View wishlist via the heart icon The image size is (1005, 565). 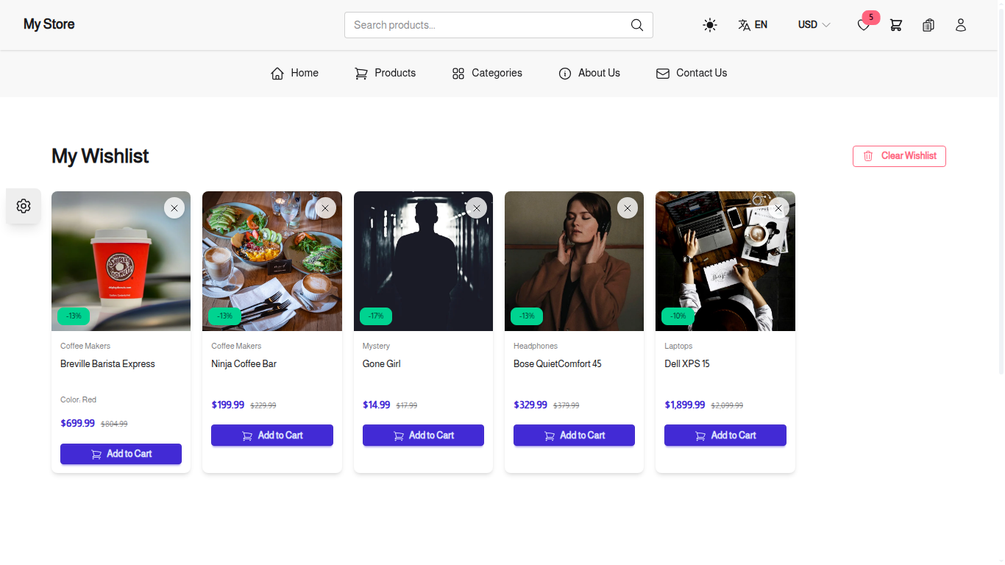click(x=863, y=24)
